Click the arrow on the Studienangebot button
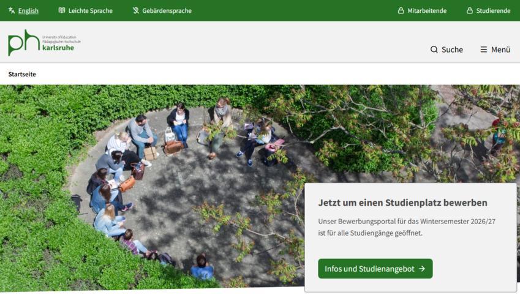Screen dimensions: 520x306 [x=422, y=269]
